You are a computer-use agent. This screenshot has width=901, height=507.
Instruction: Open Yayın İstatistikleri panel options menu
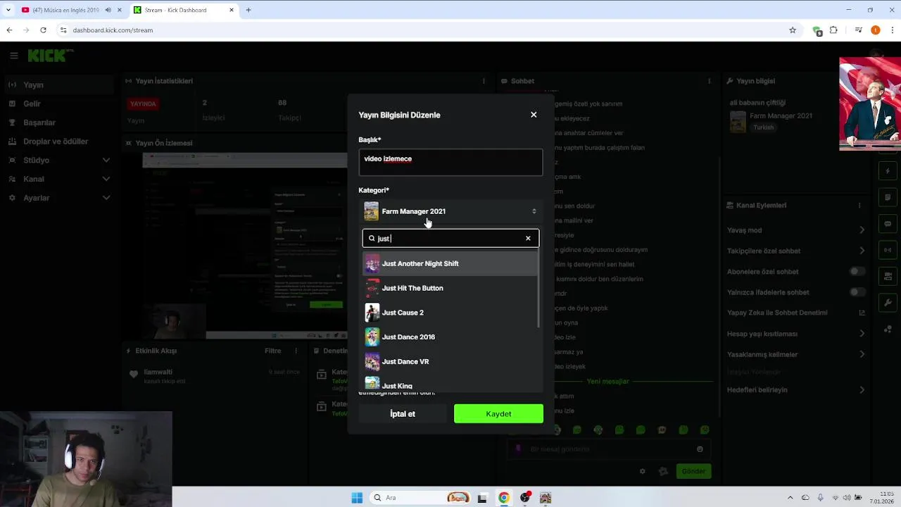coord(484,81)
